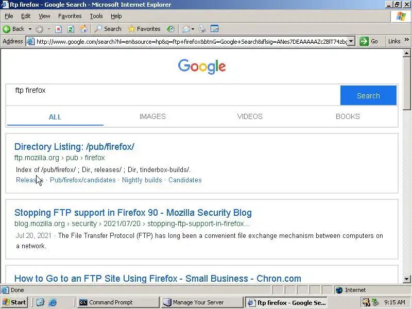Click the IE icon in title bar
Screen dimensions: 412x309
(5, 5)
